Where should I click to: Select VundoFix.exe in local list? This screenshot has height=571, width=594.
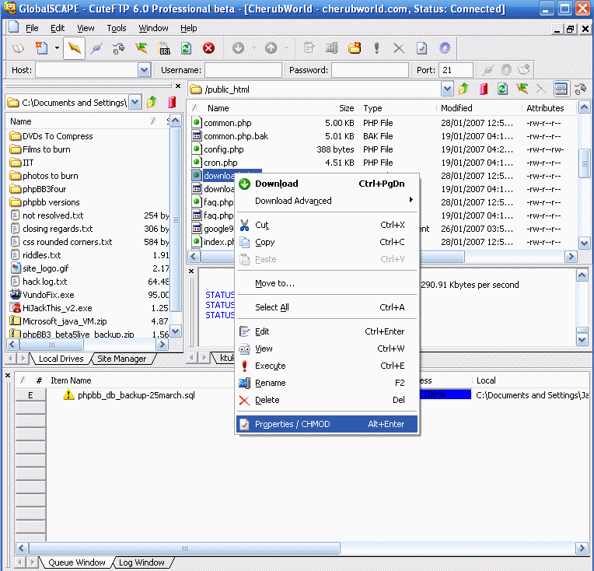coord(48,295)
